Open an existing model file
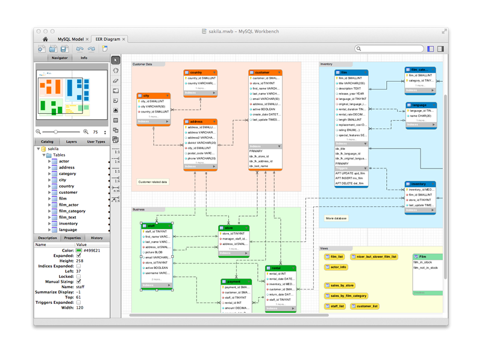The width and height of the screenshot is (482, 361). tap(53, 49)
